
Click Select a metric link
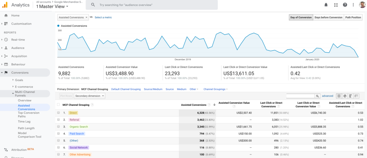coord(103,18)
